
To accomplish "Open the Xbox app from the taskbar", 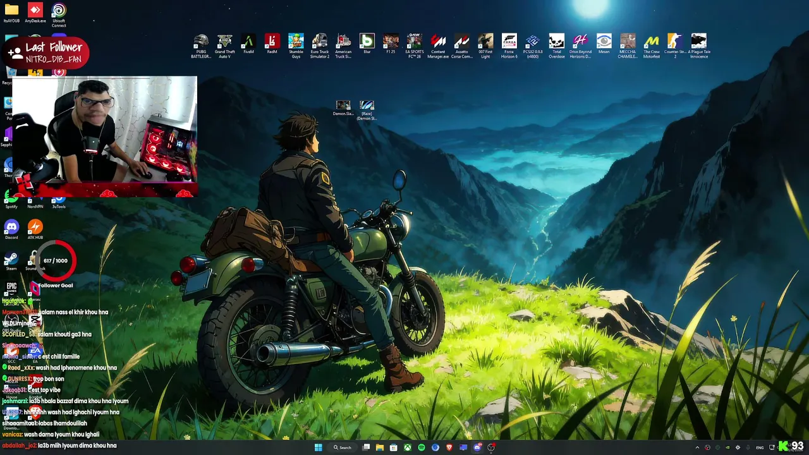I will point(408,447).
